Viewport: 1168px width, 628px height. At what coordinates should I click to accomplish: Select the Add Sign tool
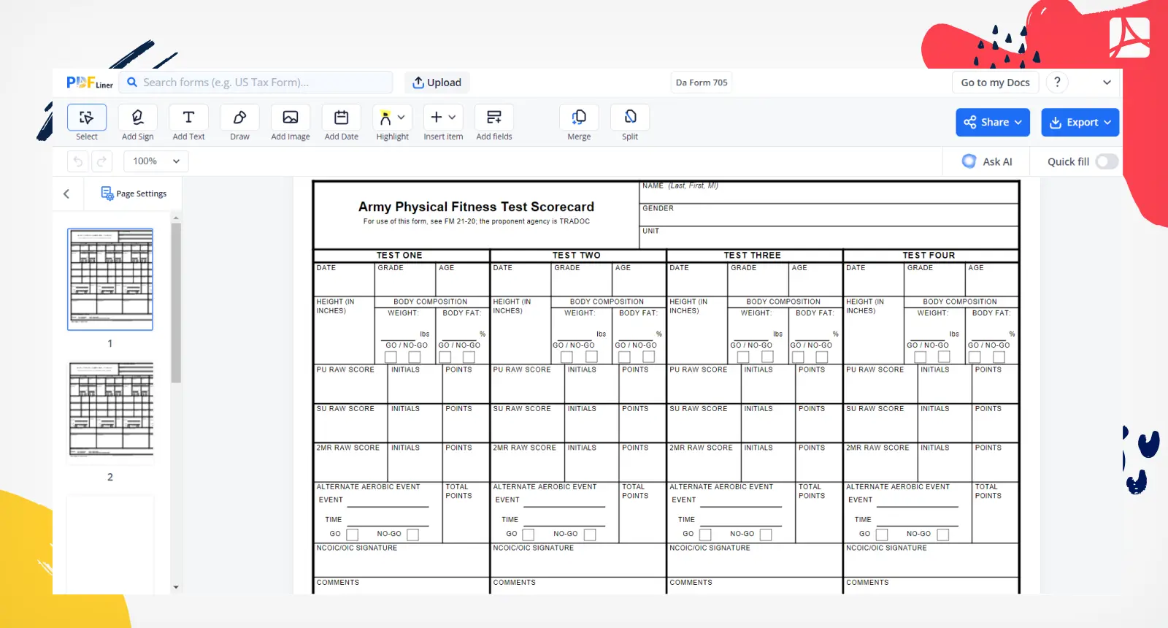click(137, 123)
